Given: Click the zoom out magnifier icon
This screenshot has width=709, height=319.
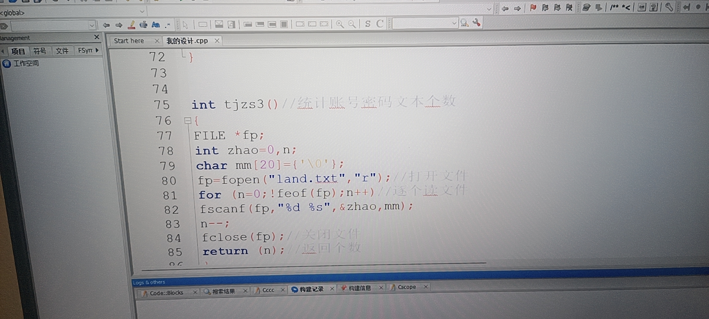Looking at the screenshot, I should coord(352,24).
